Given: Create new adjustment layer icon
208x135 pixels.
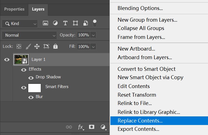Looking at the screenshot, I should pos(103,127).
